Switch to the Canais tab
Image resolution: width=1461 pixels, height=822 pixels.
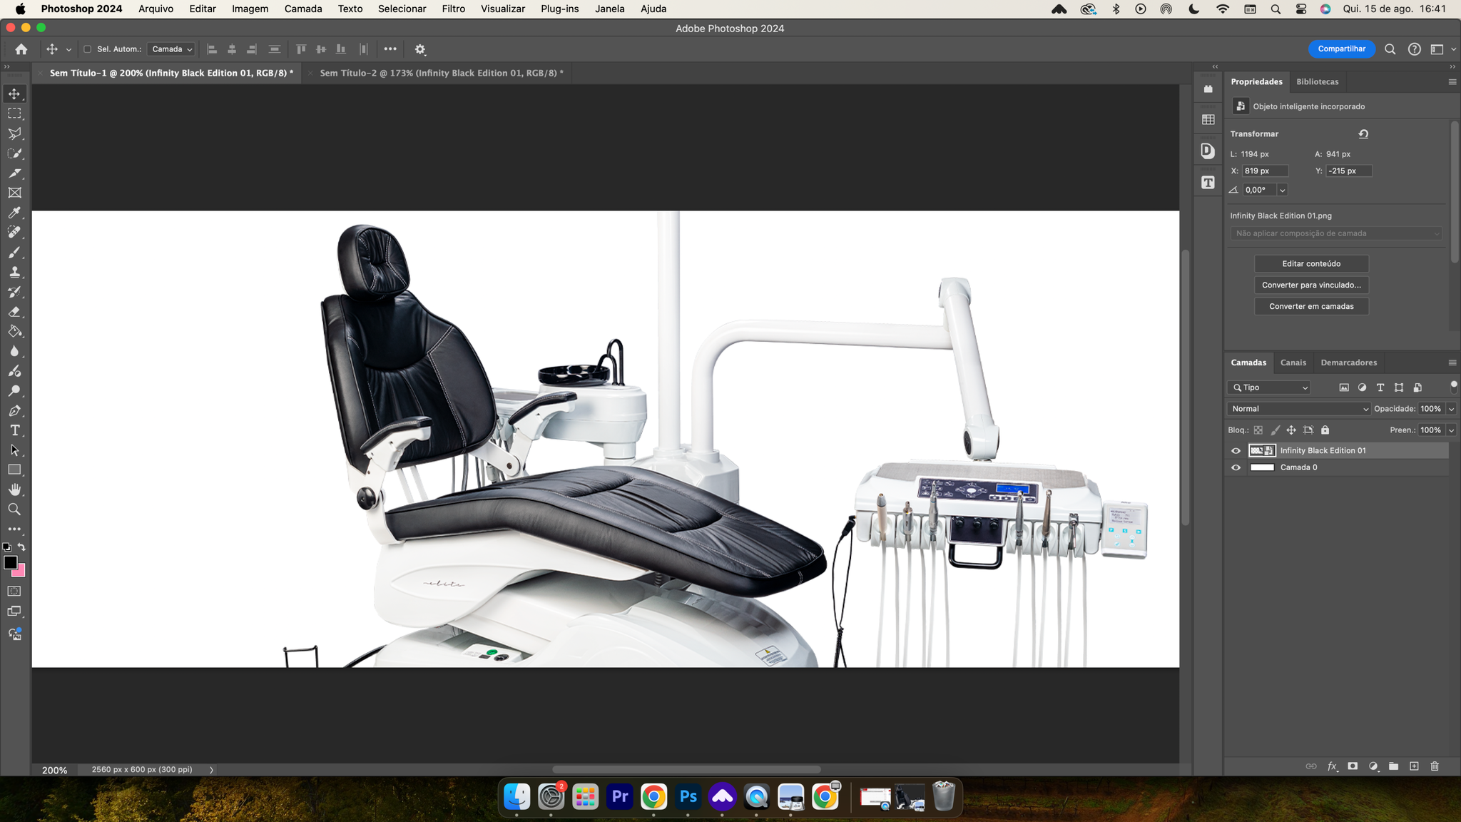[1293, 362]
